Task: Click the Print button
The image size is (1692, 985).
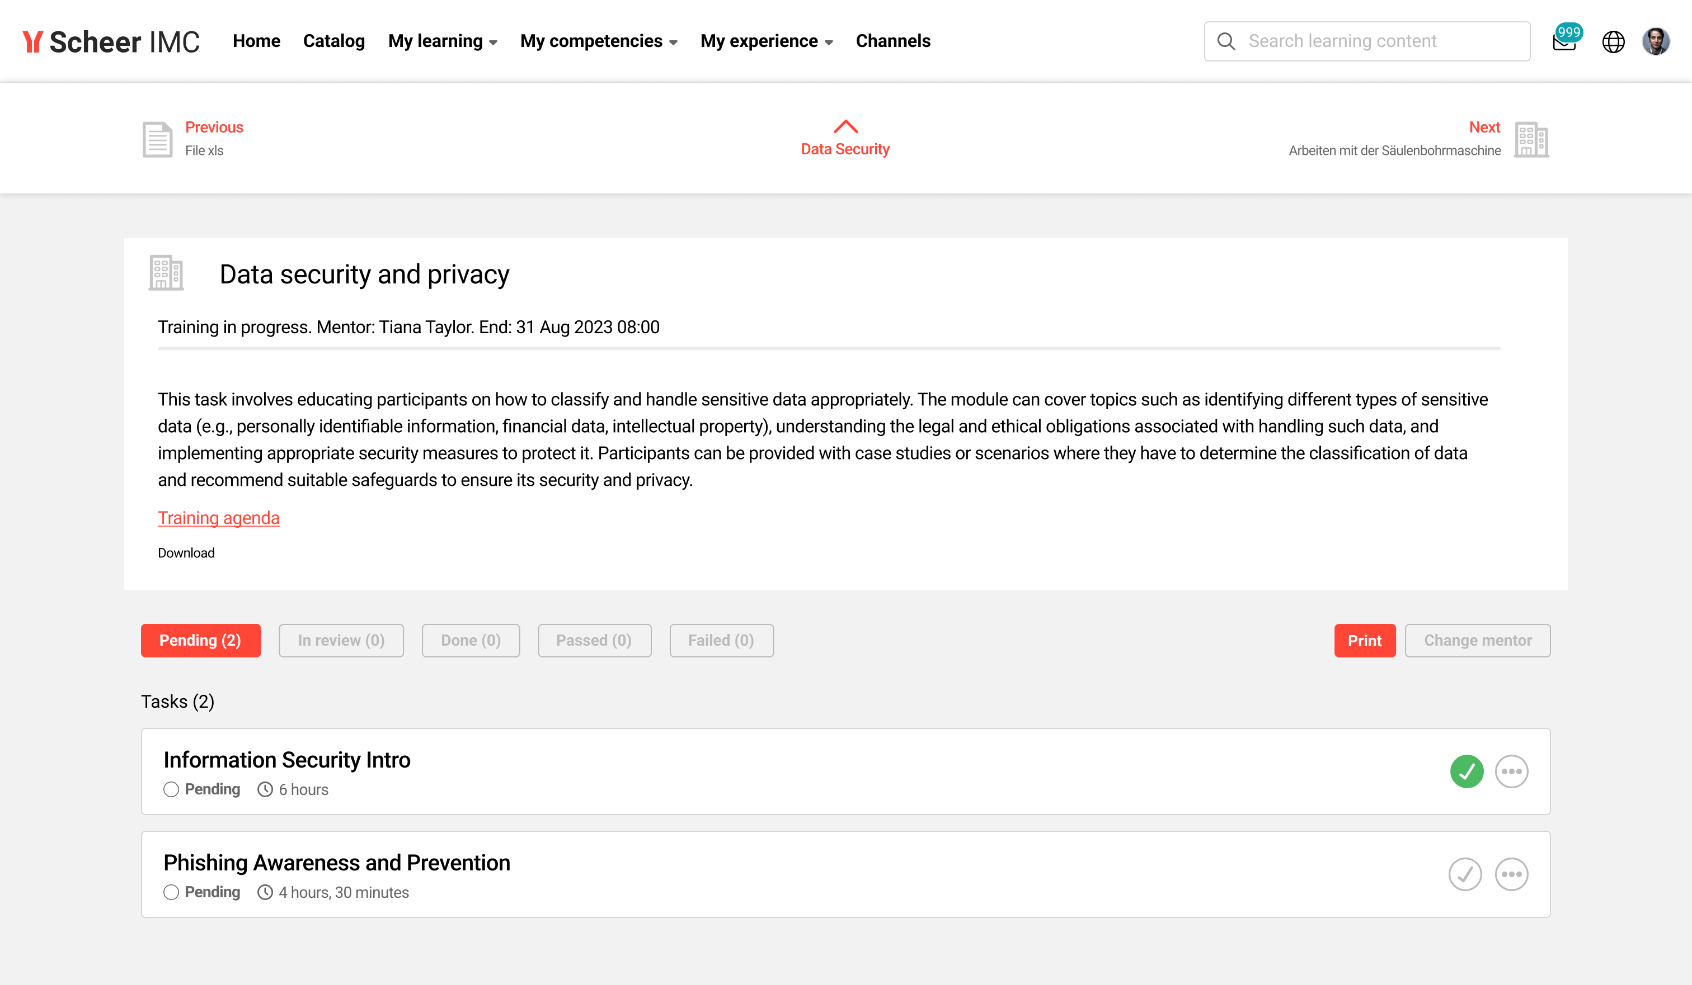Action: [x=1364, y=640]
